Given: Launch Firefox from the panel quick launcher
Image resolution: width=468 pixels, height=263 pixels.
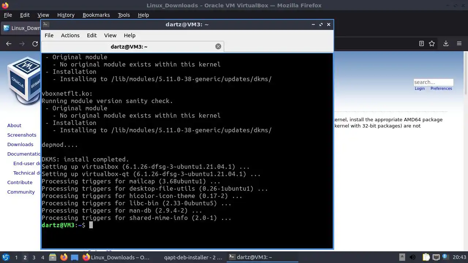Looking at the screenshot, I should click(x=64, y=257).
